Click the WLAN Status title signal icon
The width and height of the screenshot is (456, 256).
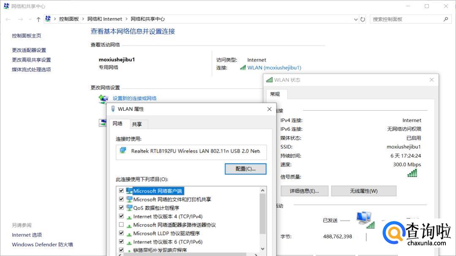click(x=269, y=80)
